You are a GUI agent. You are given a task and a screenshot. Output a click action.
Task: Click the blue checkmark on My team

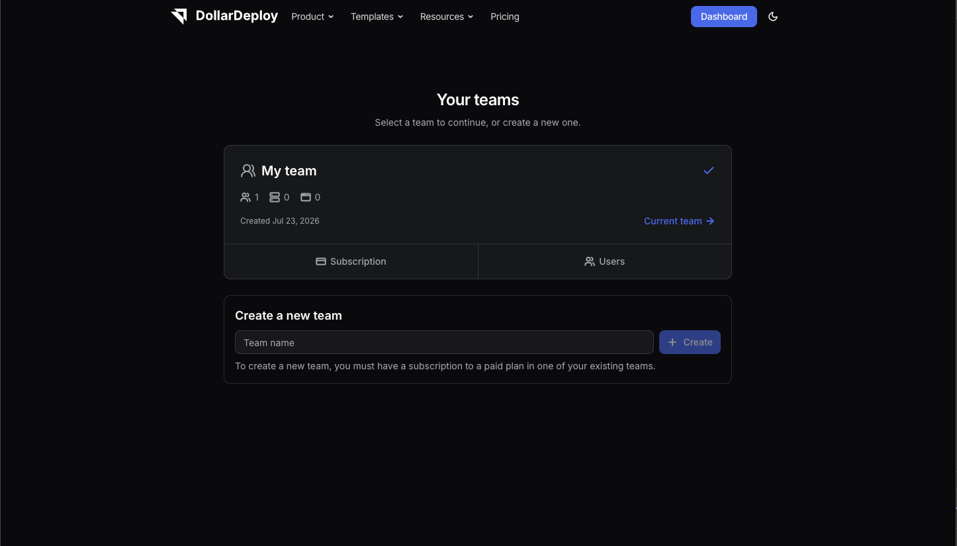tap(709, 171)
